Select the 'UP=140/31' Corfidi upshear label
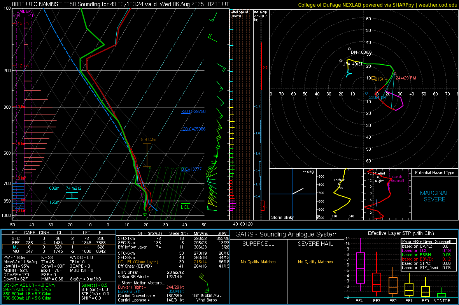The height and width of the screenshot is (305, 459). coord(352,63)
